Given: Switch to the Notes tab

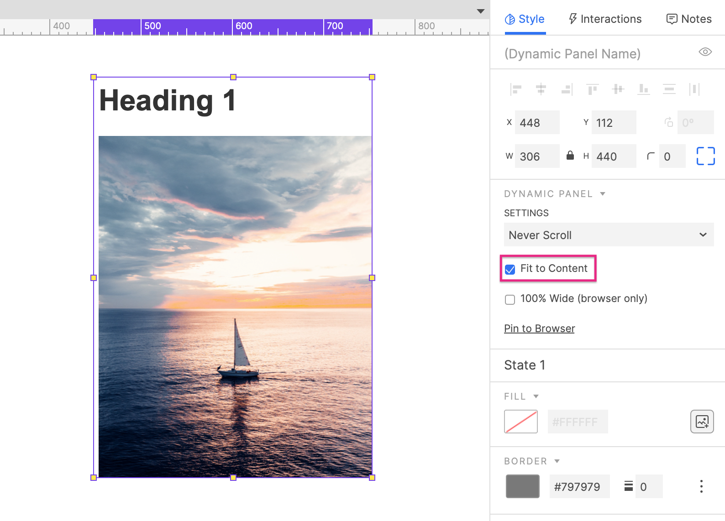Looking at the screenshot, I should click(689, 19).
